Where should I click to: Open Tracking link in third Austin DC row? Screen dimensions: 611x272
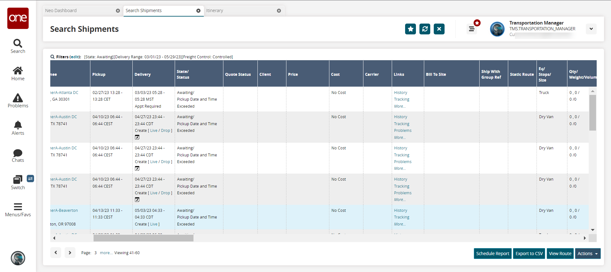pyautogui.click(x=402, y=186)
